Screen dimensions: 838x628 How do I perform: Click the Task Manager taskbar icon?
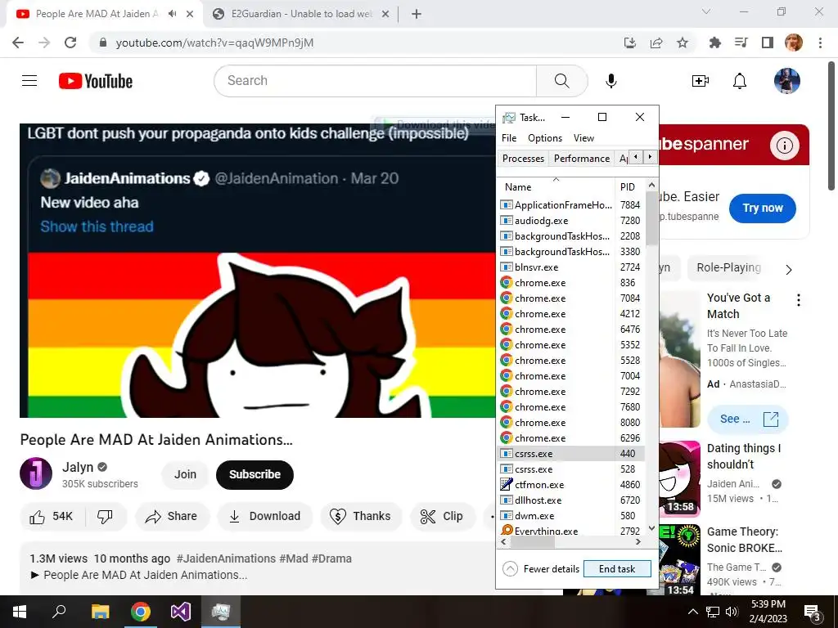(x=221, y=612)
